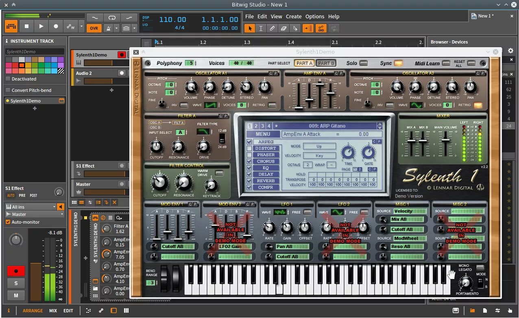Arm record on Sylenth1Demo track

121,54
